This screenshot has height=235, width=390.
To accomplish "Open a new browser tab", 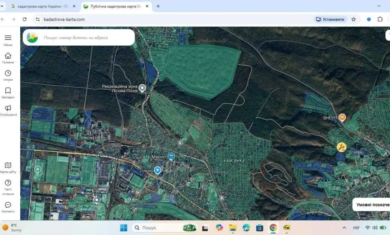I will pos(158,6).
